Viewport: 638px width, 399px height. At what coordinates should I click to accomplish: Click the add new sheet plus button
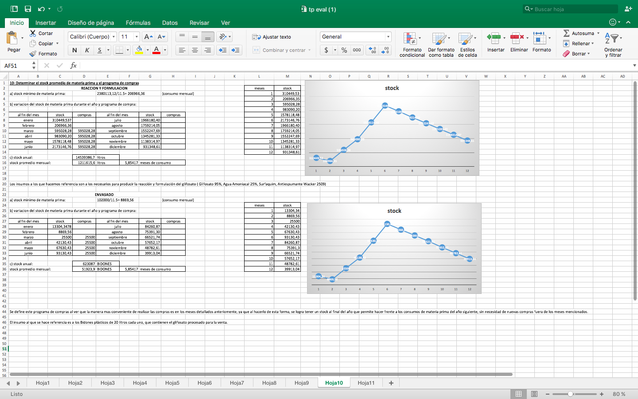391,383
